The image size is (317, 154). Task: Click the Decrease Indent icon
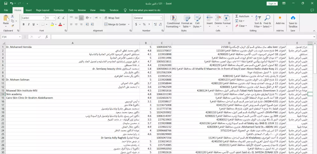(87, 24)
